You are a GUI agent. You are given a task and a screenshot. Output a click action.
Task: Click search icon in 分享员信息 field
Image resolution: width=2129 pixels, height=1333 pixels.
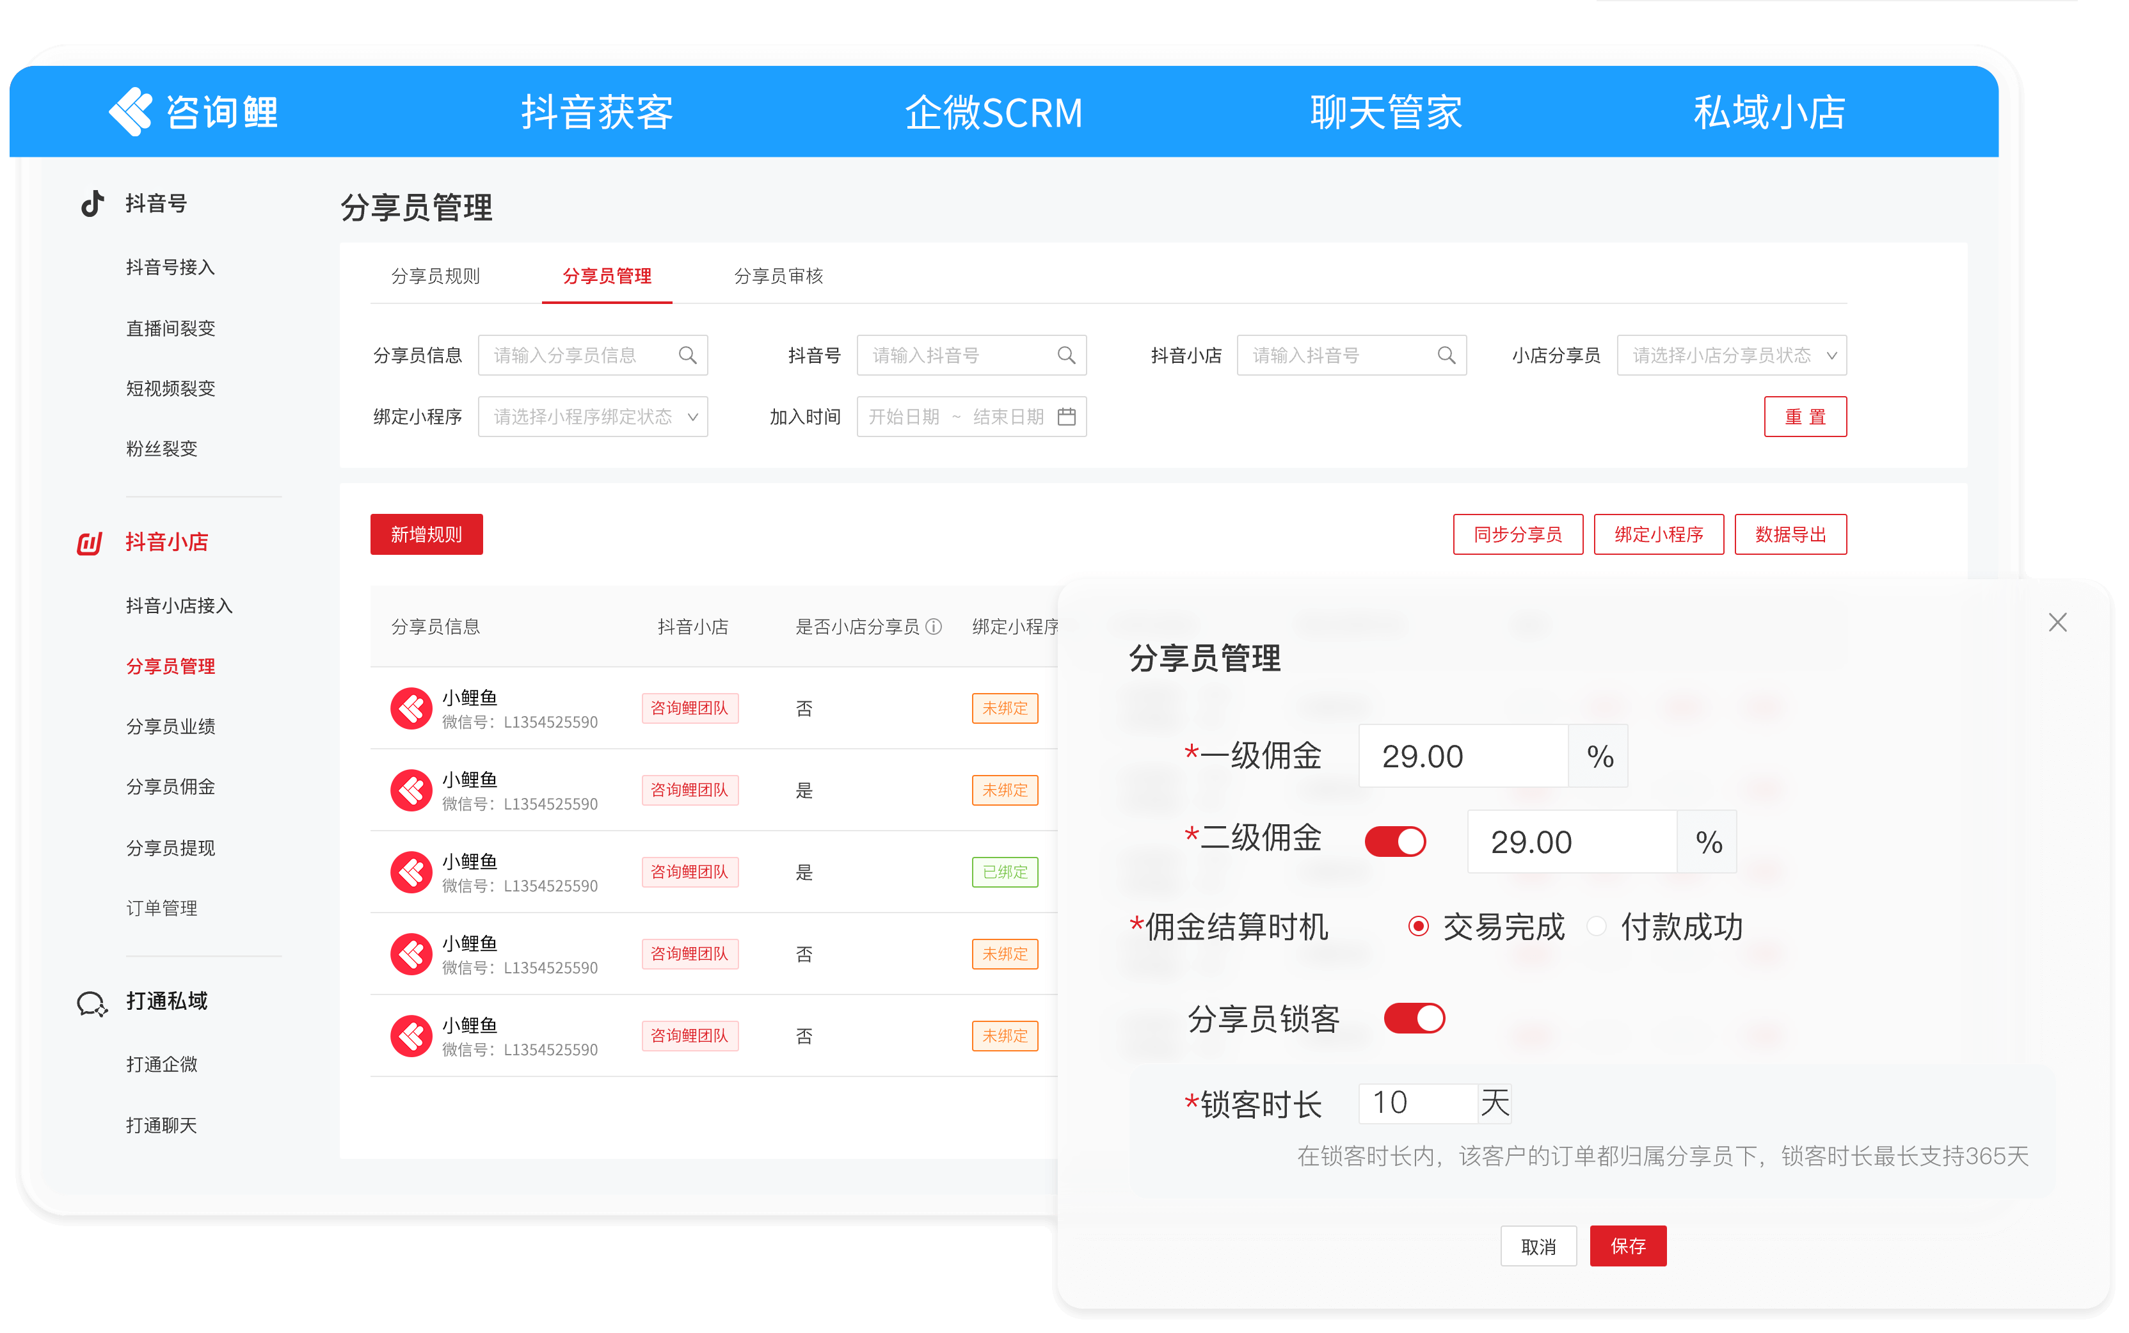coord(688,355)
